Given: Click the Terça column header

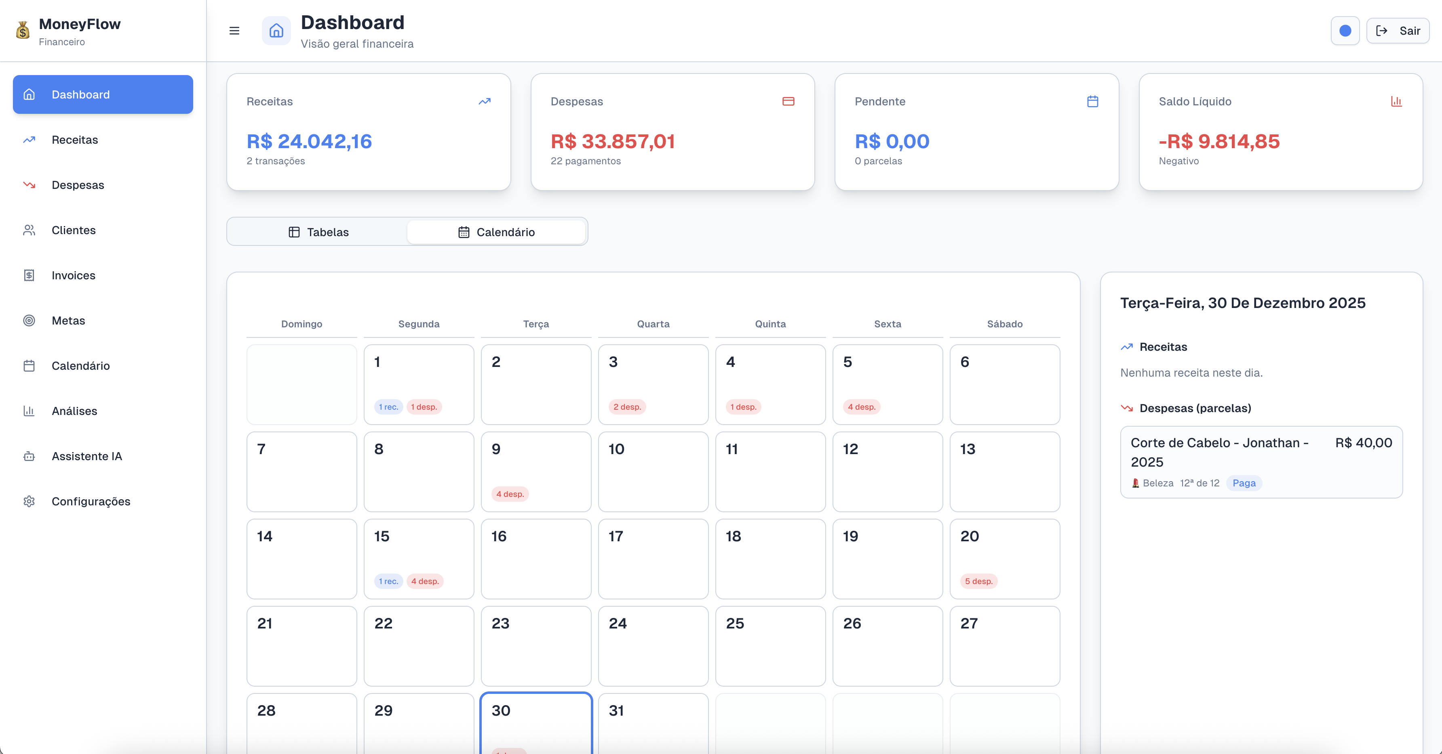Looking at the screenshot, I should pos(536,324).
